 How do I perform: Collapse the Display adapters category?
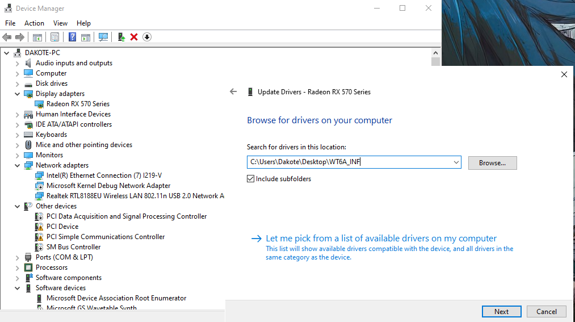[17, 94]
